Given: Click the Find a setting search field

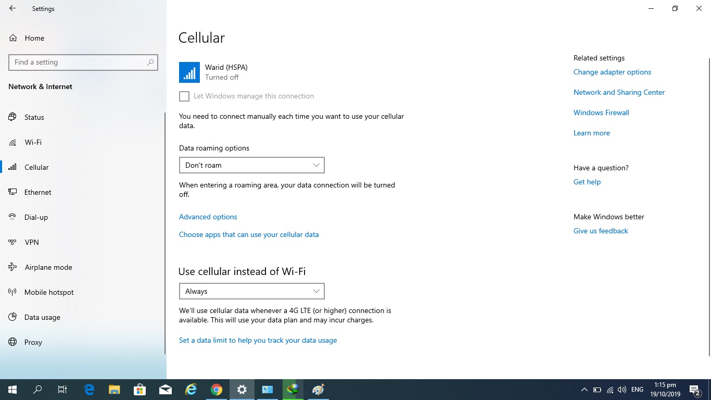Looking at the screenshot, I should [78, 62].
